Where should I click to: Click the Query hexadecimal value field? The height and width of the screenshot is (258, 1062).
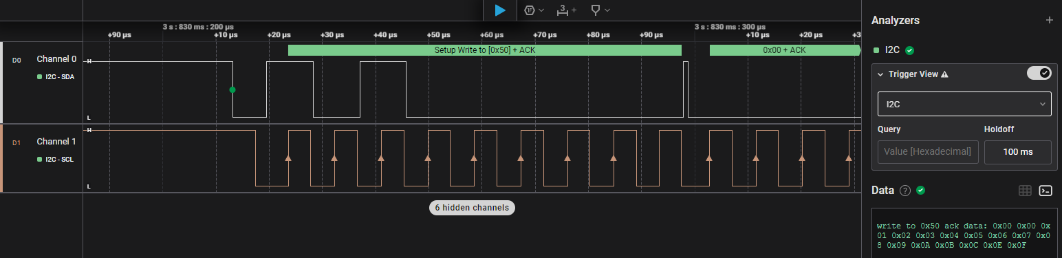pyautogui.click(x=928, y=151)
